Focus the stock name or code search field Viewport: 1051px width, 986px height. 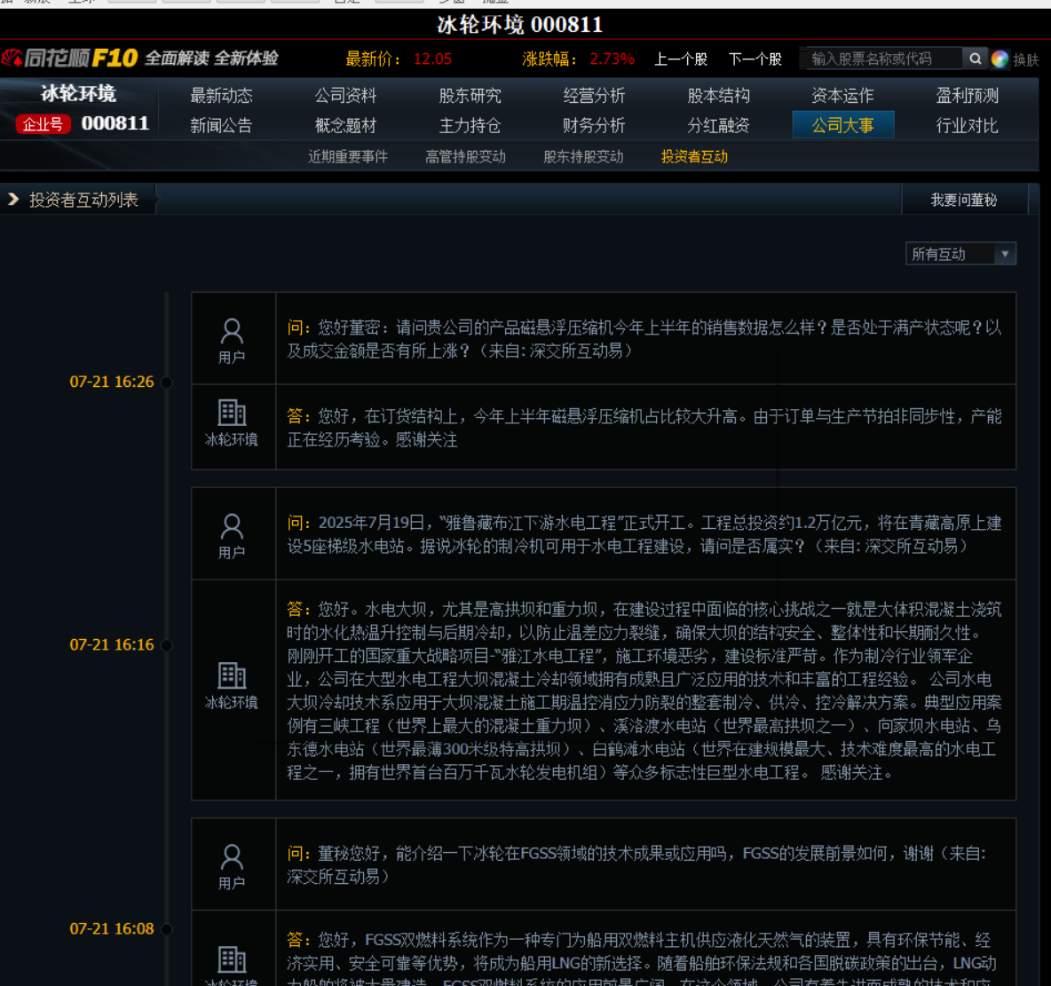[x=882, y=59]
